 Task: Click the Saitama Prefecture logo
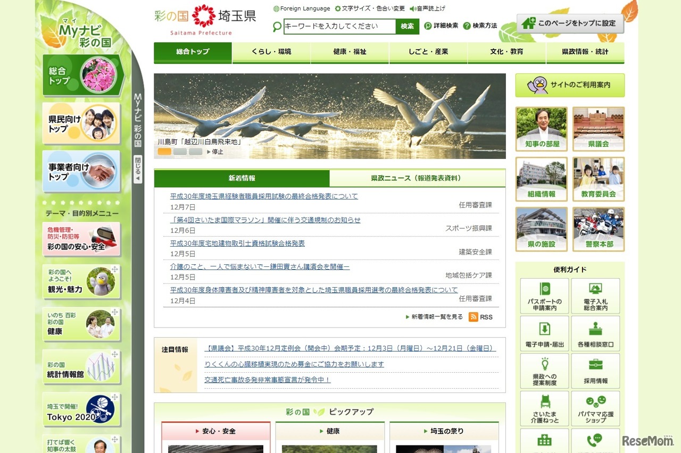(205, 20)
